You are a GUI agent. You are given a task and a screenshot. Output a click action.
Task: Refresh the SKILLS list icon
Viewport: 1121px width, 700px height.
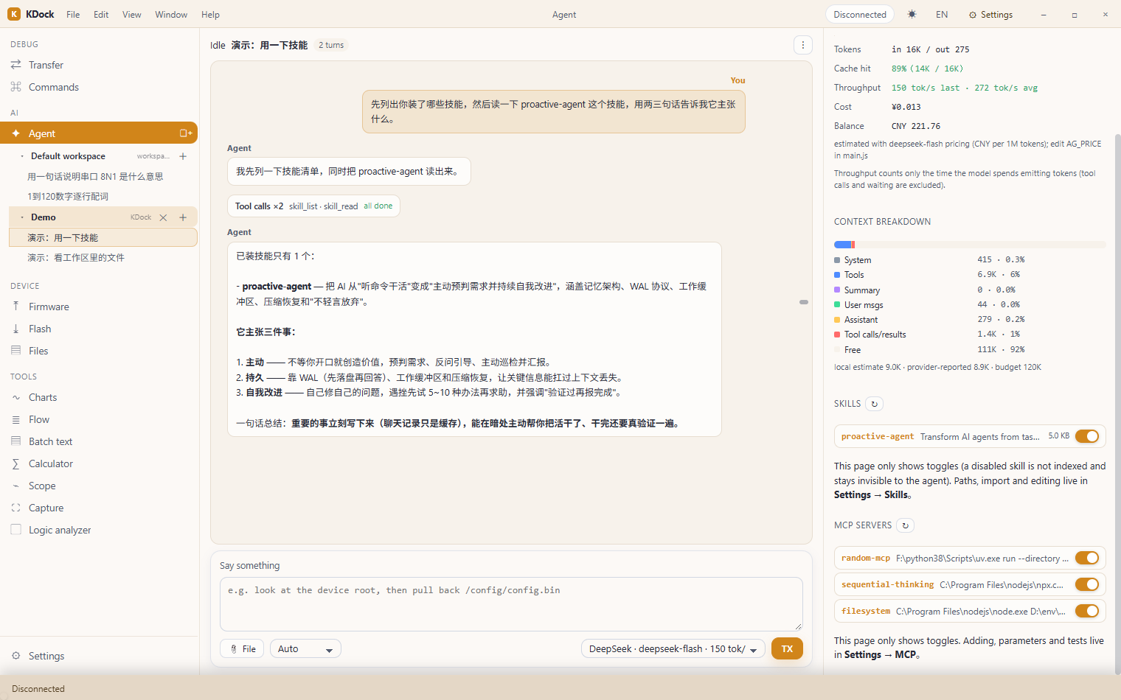(x=875, y=404)
